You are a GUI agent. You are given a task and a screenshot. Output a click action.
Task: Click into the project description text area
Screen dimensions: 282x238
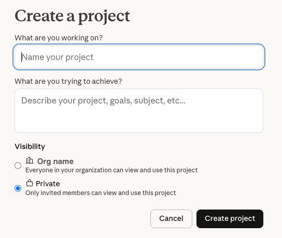click(139, 111)
